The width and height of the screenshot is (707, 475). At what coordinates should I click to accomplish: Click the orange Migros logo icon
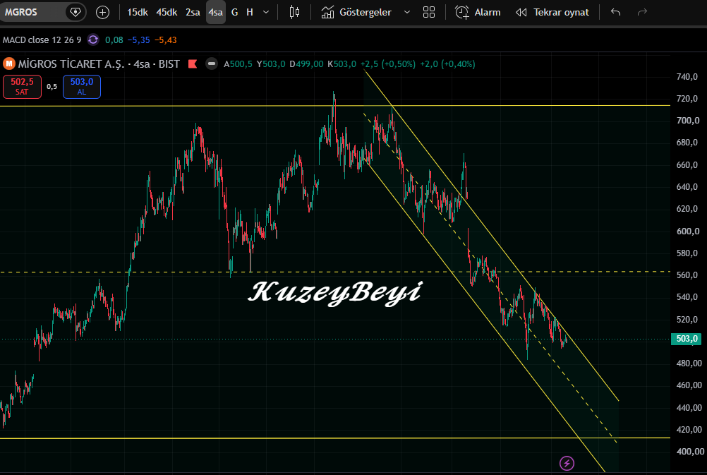coord(9,64)
